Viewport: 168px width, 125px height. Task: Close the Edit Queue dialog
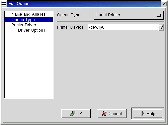pos(164,4)
